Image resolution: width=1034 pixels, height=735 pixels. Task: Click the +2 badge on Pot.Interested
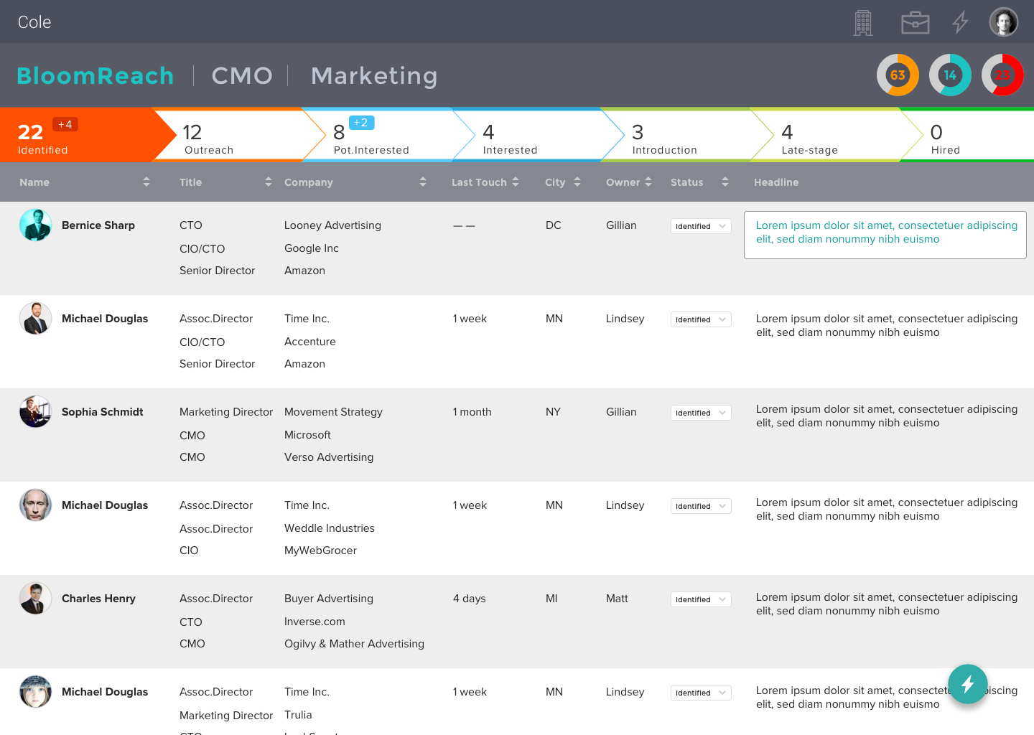coord(361,123)
